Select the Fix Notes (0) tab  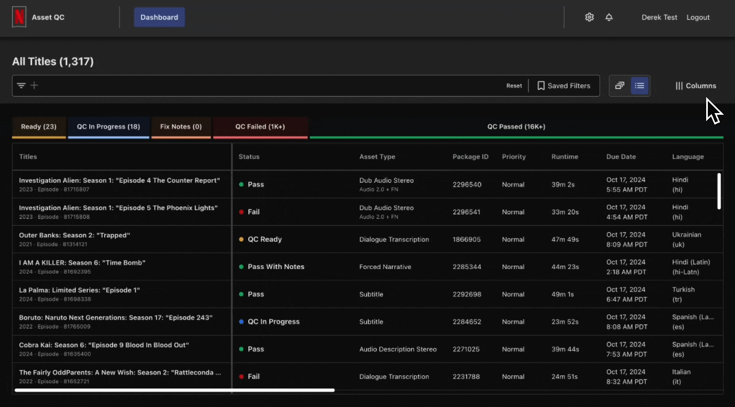point(181,127)
